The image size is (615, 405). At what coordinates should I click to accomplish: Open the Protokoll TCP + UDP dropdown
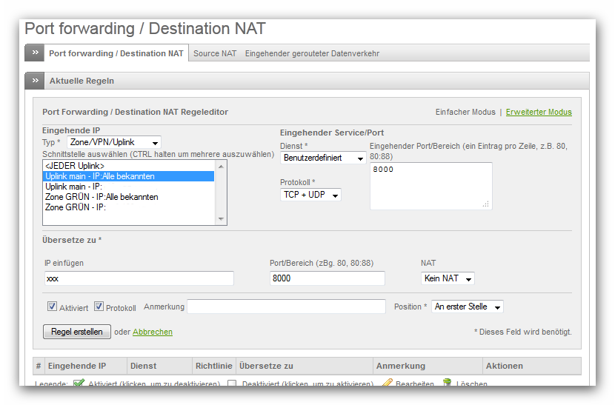[x=310, y=195]
